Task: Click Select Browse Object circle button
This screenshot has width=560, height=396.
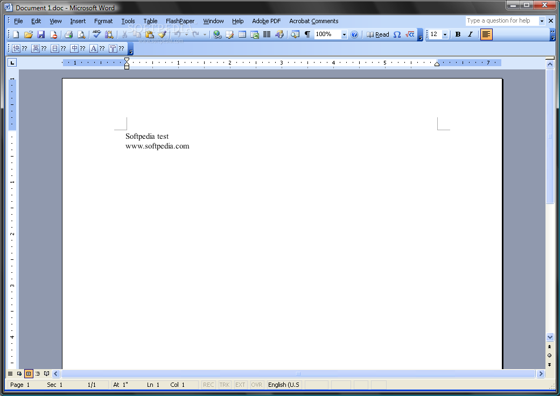Action: tap(550, 355)
